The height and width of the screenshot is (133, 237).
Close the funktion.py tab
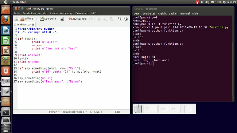pyautogui.click(x=33, y=24)
